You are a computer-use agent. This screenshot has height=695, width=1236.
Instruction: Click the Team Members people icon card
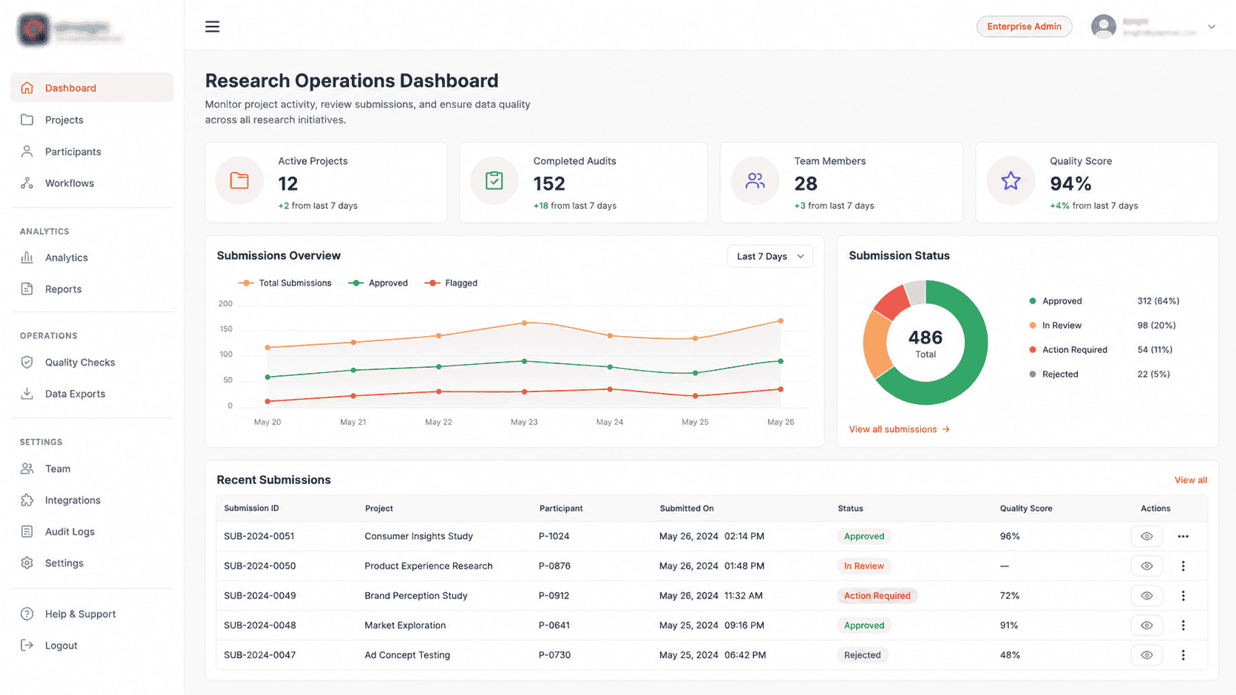(x=755, y=181)
